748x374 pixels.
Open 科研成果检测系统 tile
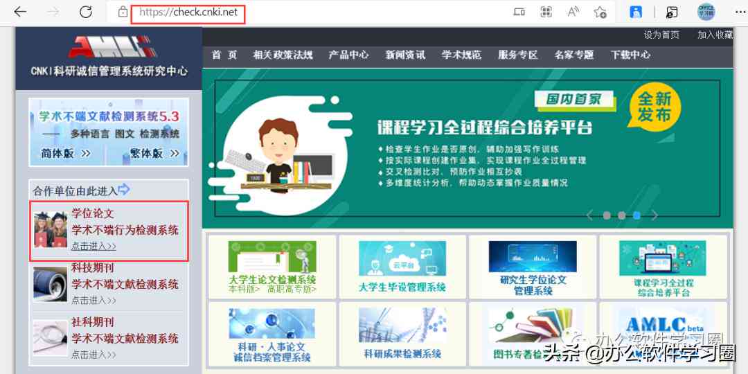tap(402, 333)
